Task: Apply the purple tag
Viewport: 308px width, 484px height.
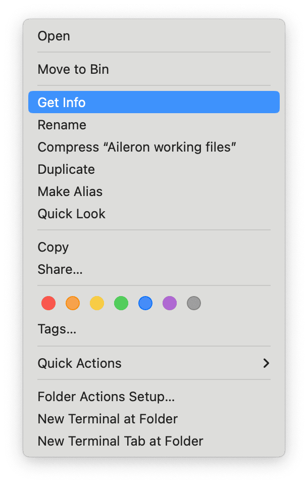Action: tap(170, 303)
